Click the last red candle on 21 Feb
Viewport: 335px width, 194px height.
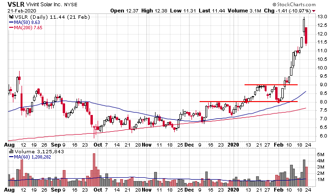point(306,35)
